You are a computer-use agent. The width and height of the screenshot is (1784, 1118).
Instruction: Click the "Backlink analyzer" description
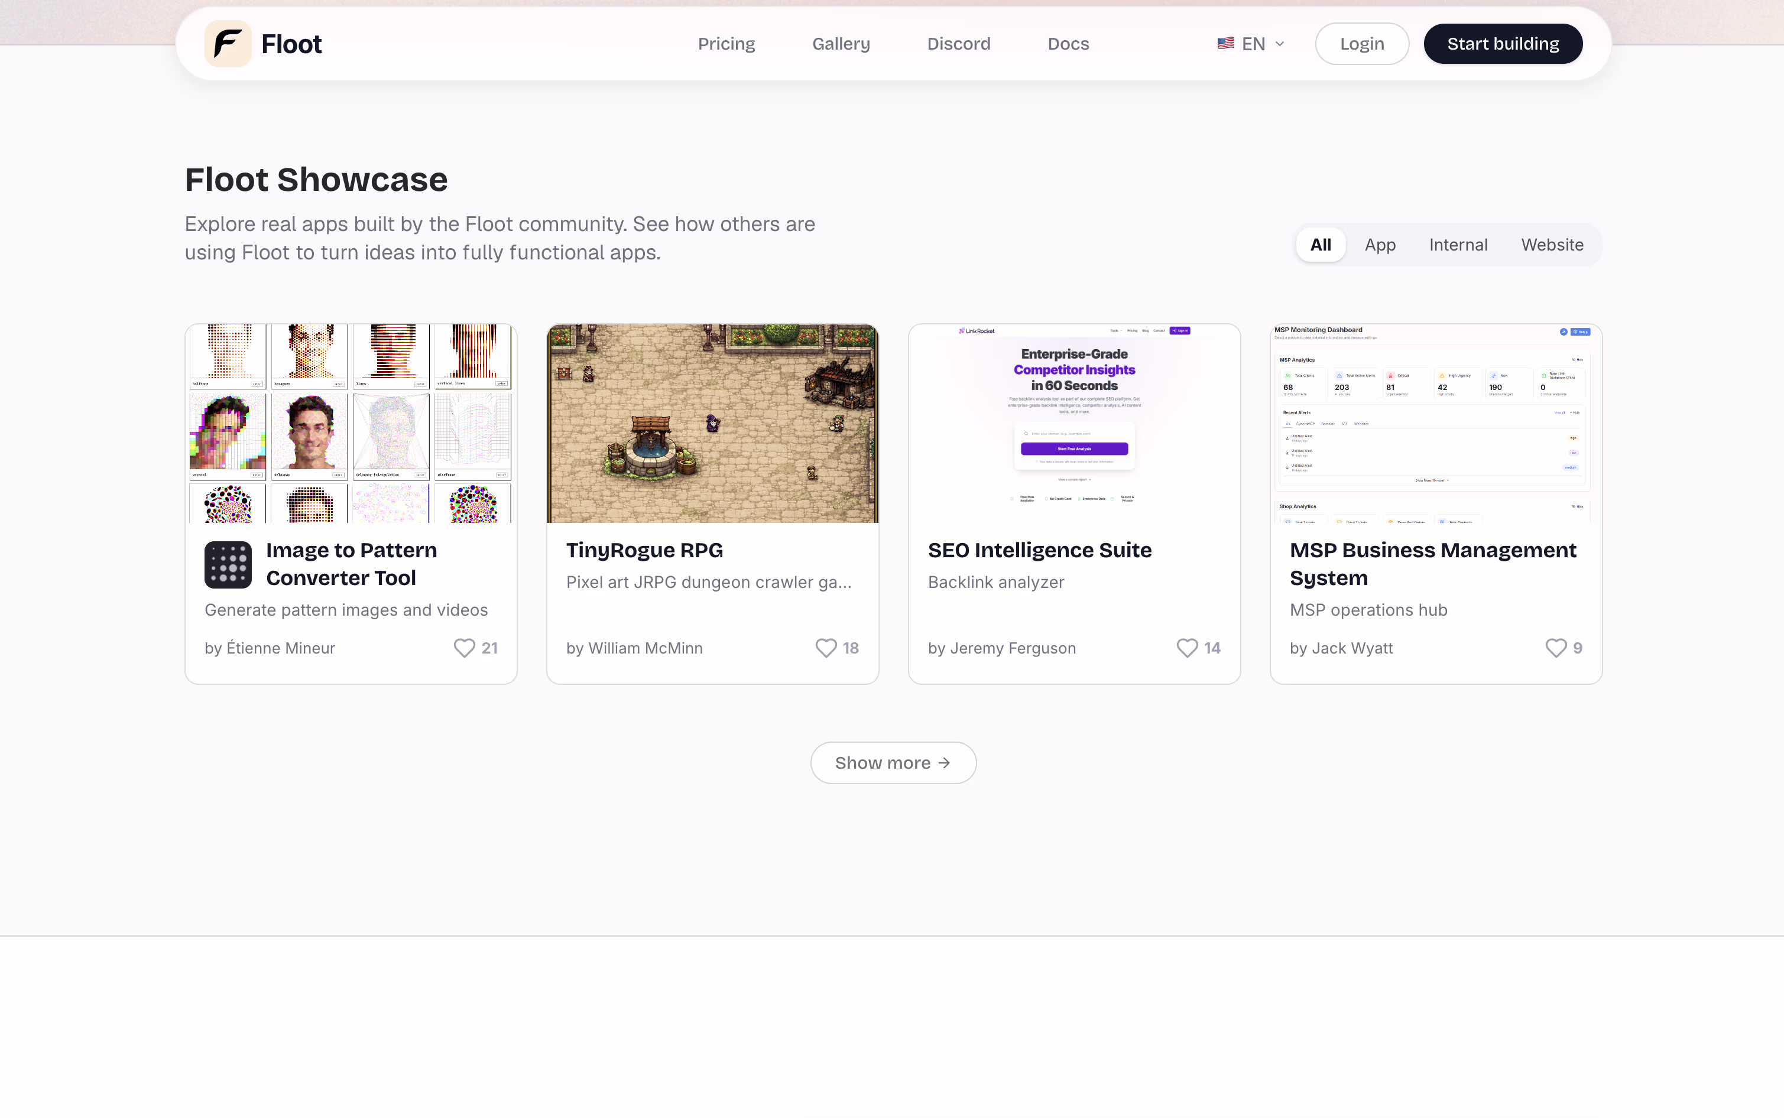996,582
